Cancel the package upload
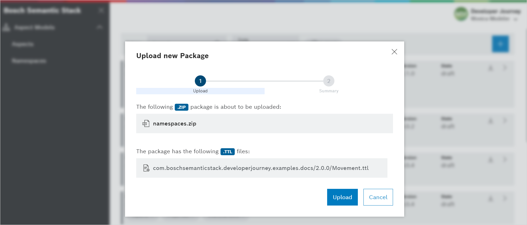This screenshot has height=225, width=527. click(x=378, y=197)
